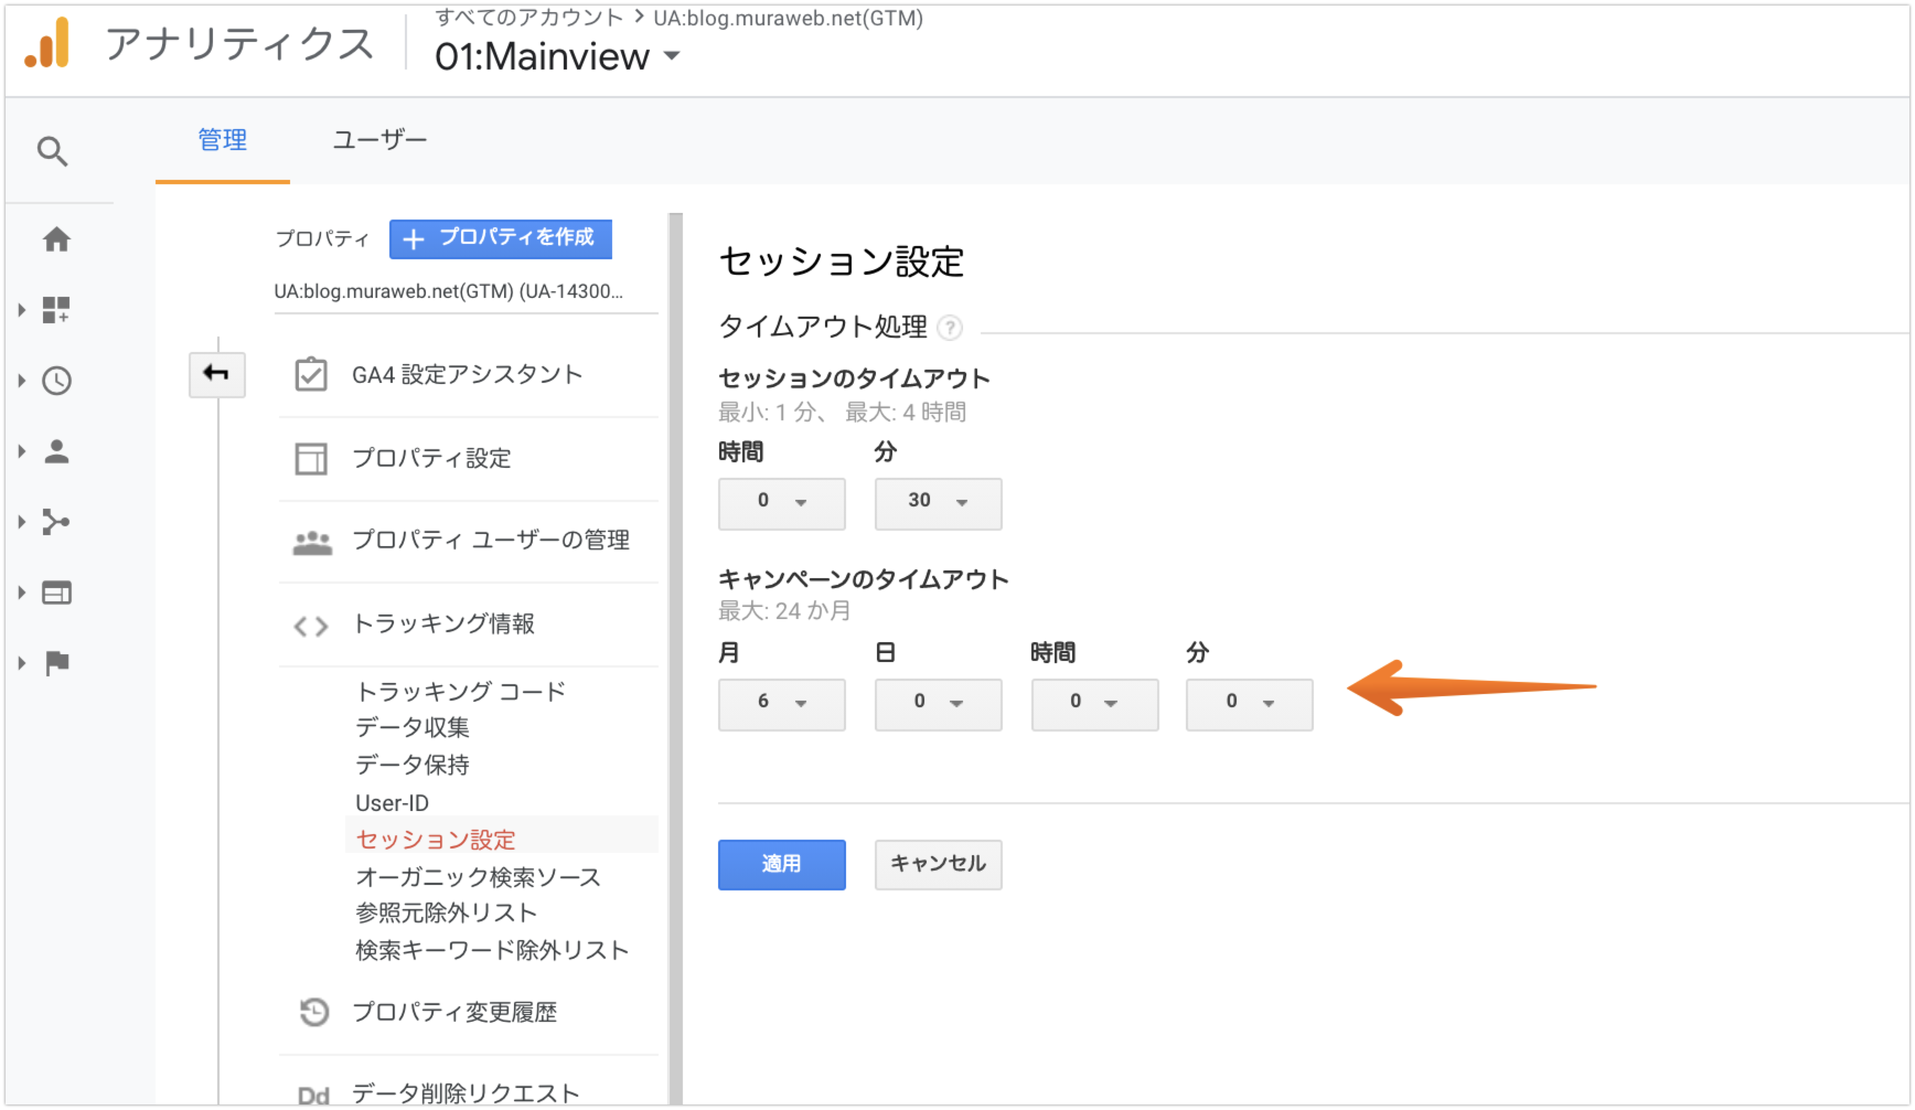The height and width of the screenshot is (1110, 1915).
Task: Click the 適用 button
Action: [x=781, y=864]
